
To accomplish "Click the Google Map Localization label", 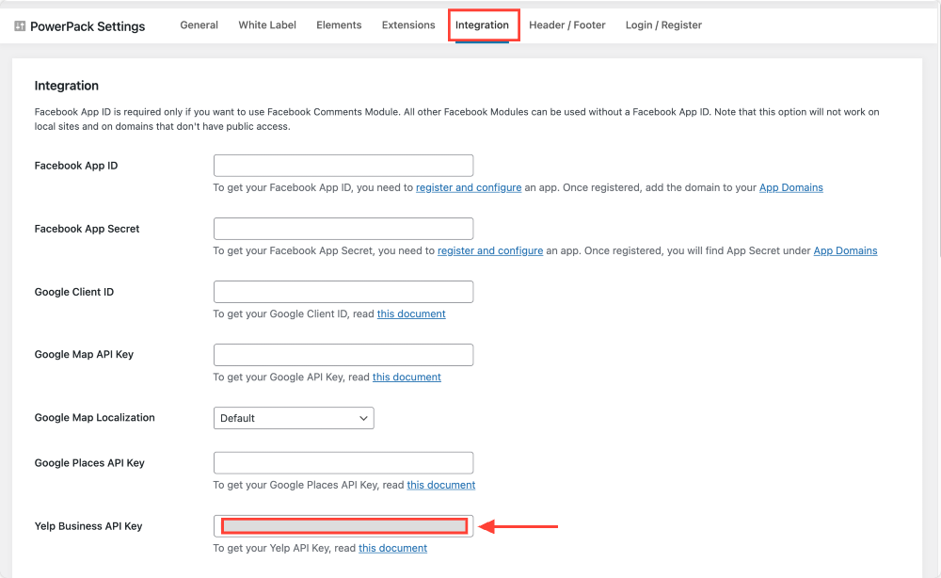I will [x=95, y=417].
